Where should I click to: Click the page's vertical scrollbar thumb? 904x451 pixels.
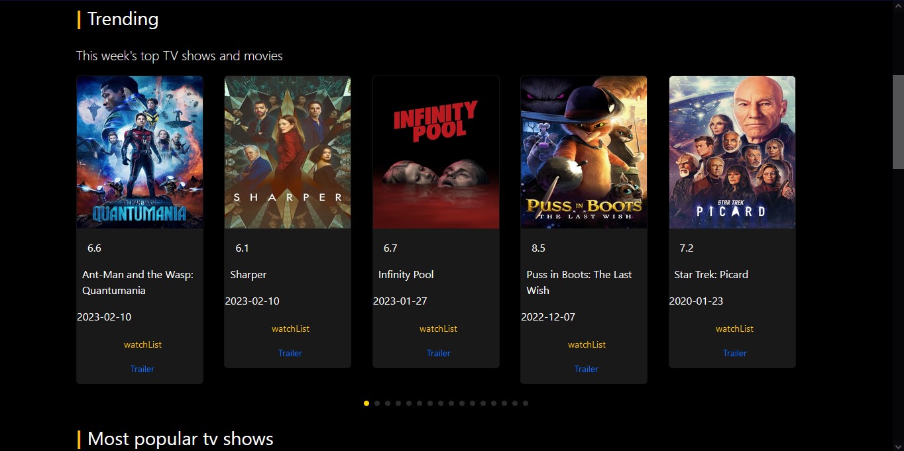tap(898, 121)
